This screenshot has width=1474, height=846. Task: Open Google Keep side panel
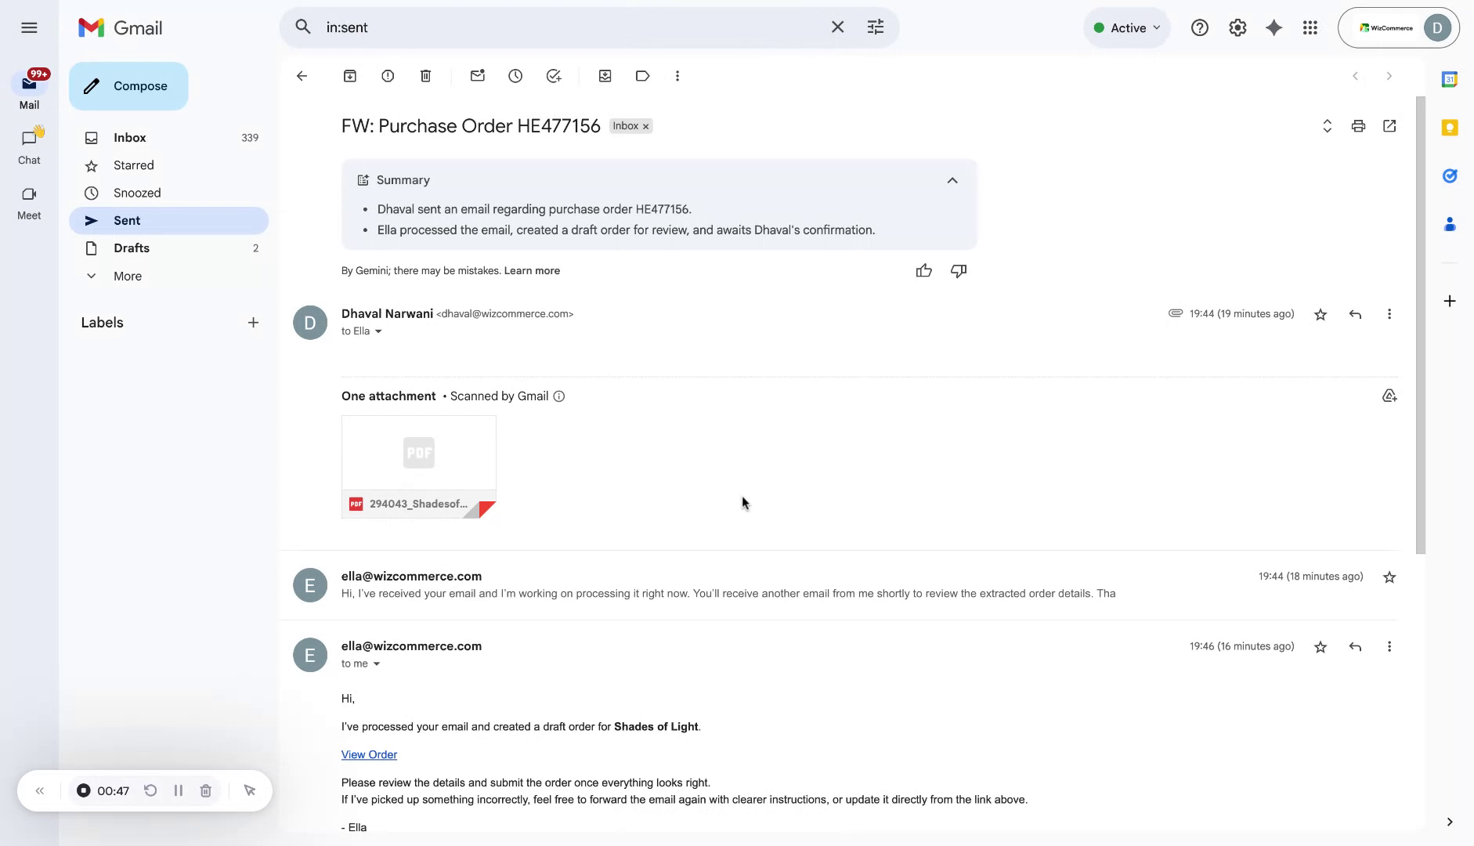point(1451,127)
